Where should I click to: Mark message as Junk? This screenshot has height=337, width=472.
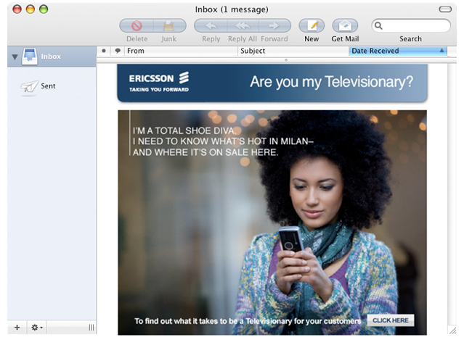click(169, 26)
